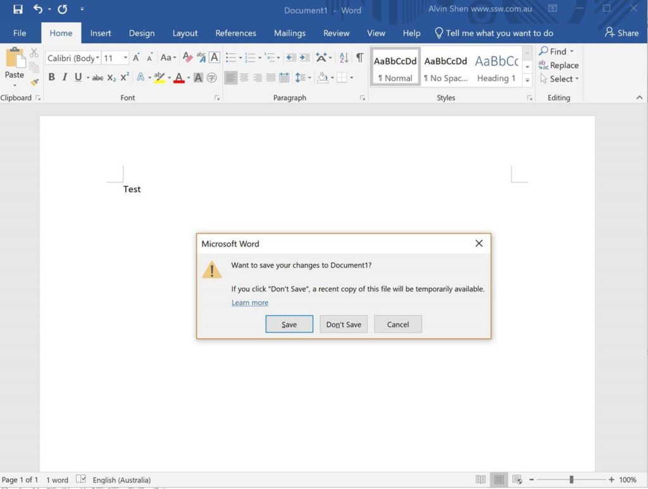
Task: Select the Heading 1 style thumbnail
Action: [496, 67]
